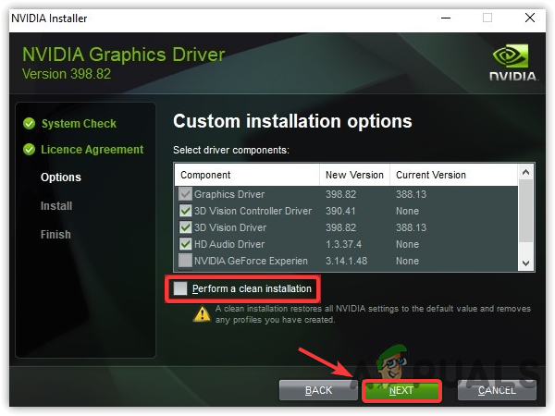Viewport: 555px width, 416px height.
Task: Click the HD Audio Driver row label
Action: coord(229,244)
